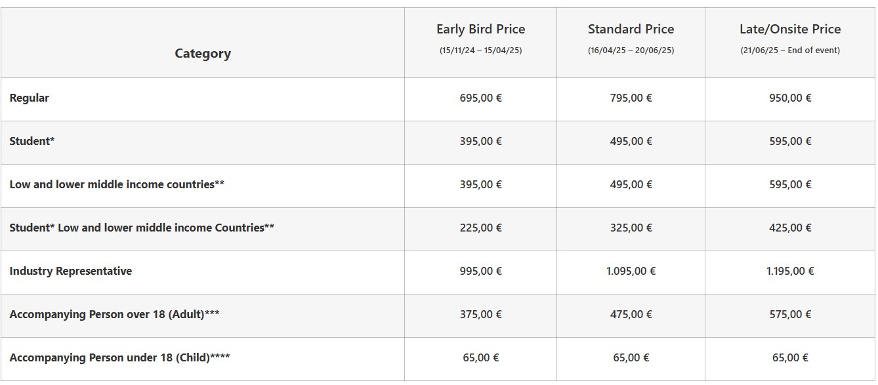
Task: Click the Category column header
Action: tap(203, 54)
